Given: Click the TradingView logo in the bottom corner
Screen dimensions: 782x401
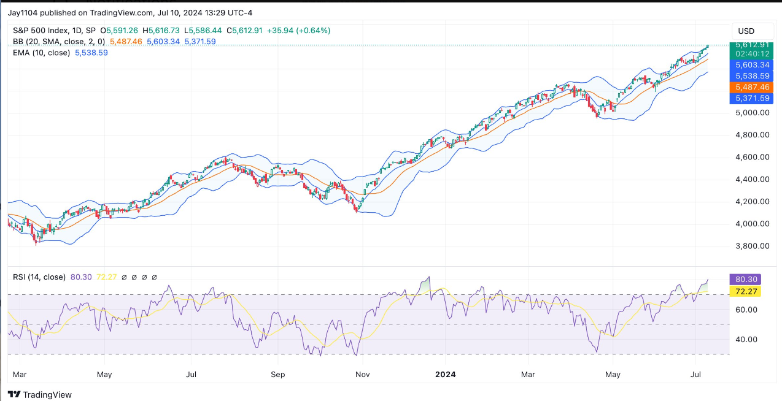Looking at the screenshot, I should pos(39,395).
